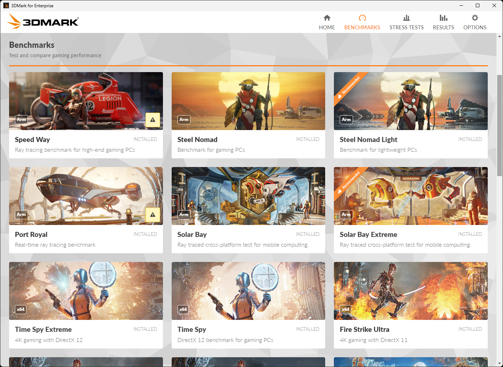This screenshot has height=367, width=503.
Task: Click the Benchmarks page heading
Action: [x=32, y=45]
